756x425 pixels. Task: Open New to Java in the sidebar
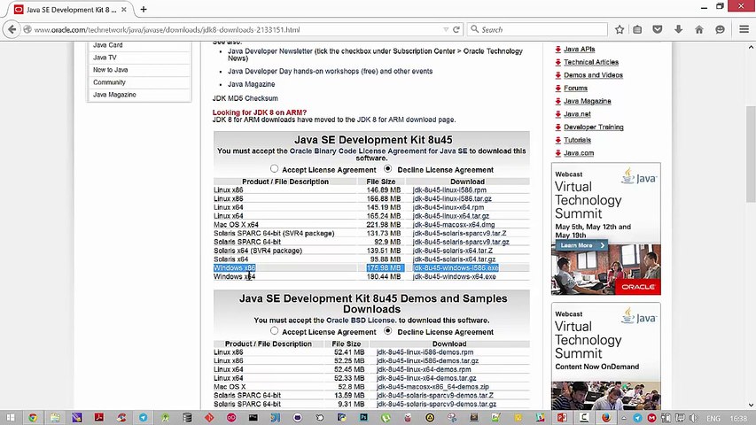coord(111,70)
